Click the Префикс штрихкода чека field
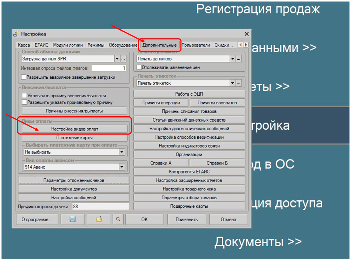 click(x=101, y=207)
